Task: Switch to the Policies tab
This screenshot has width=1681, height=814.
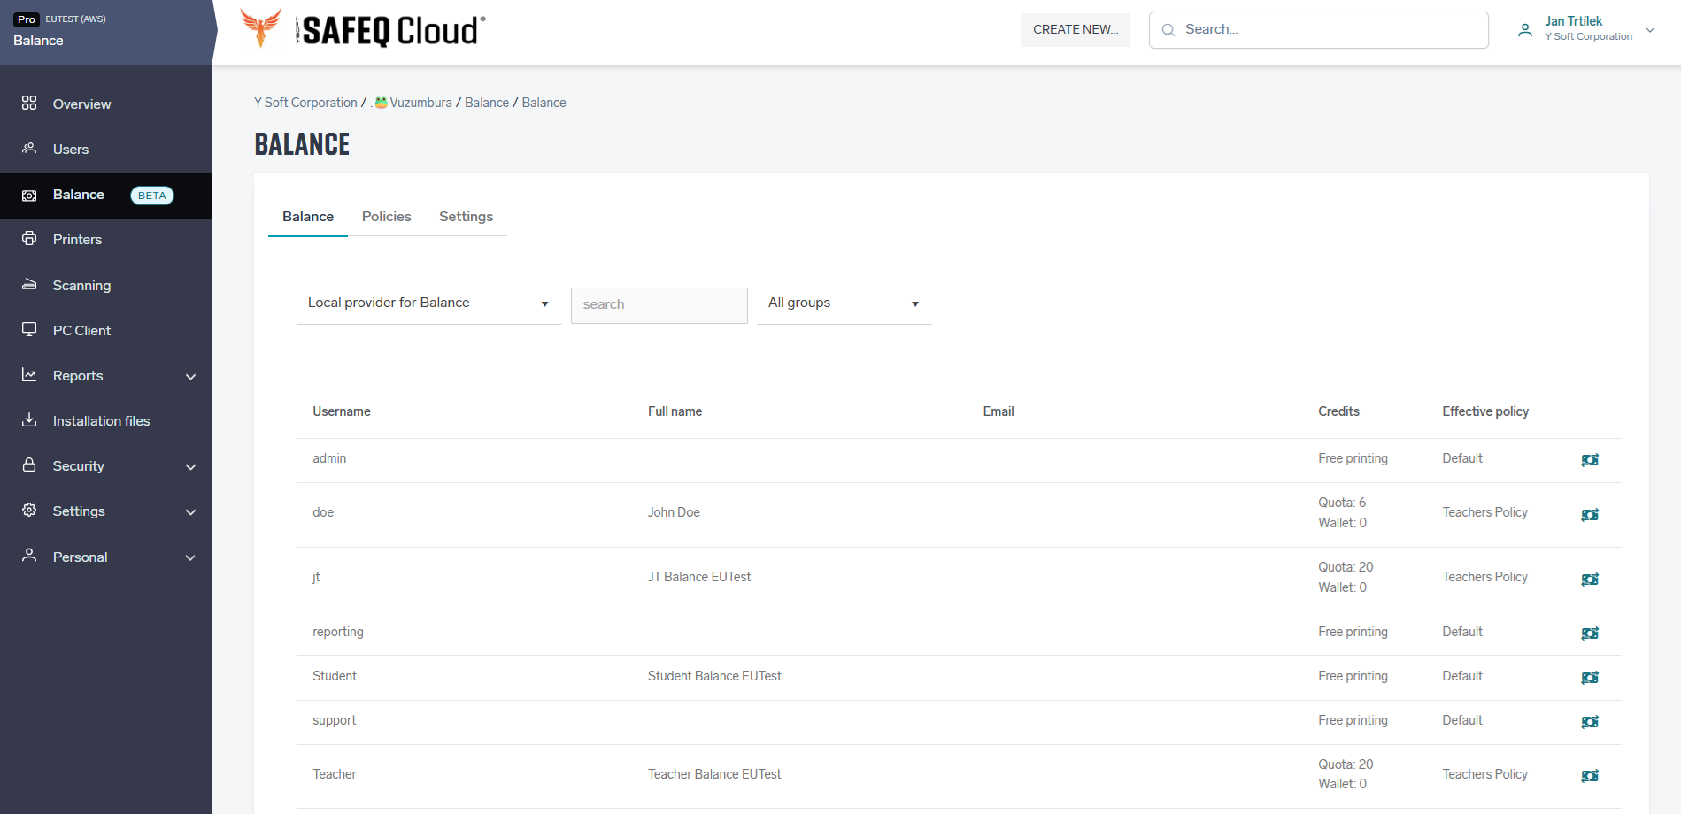Action: tap(386, 217)
